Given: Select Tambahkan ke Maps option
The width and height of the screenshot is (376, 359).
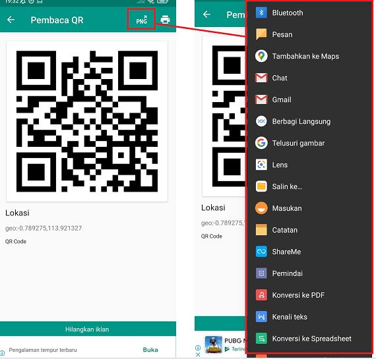Looking at the screenshot, I should [305, 56].
